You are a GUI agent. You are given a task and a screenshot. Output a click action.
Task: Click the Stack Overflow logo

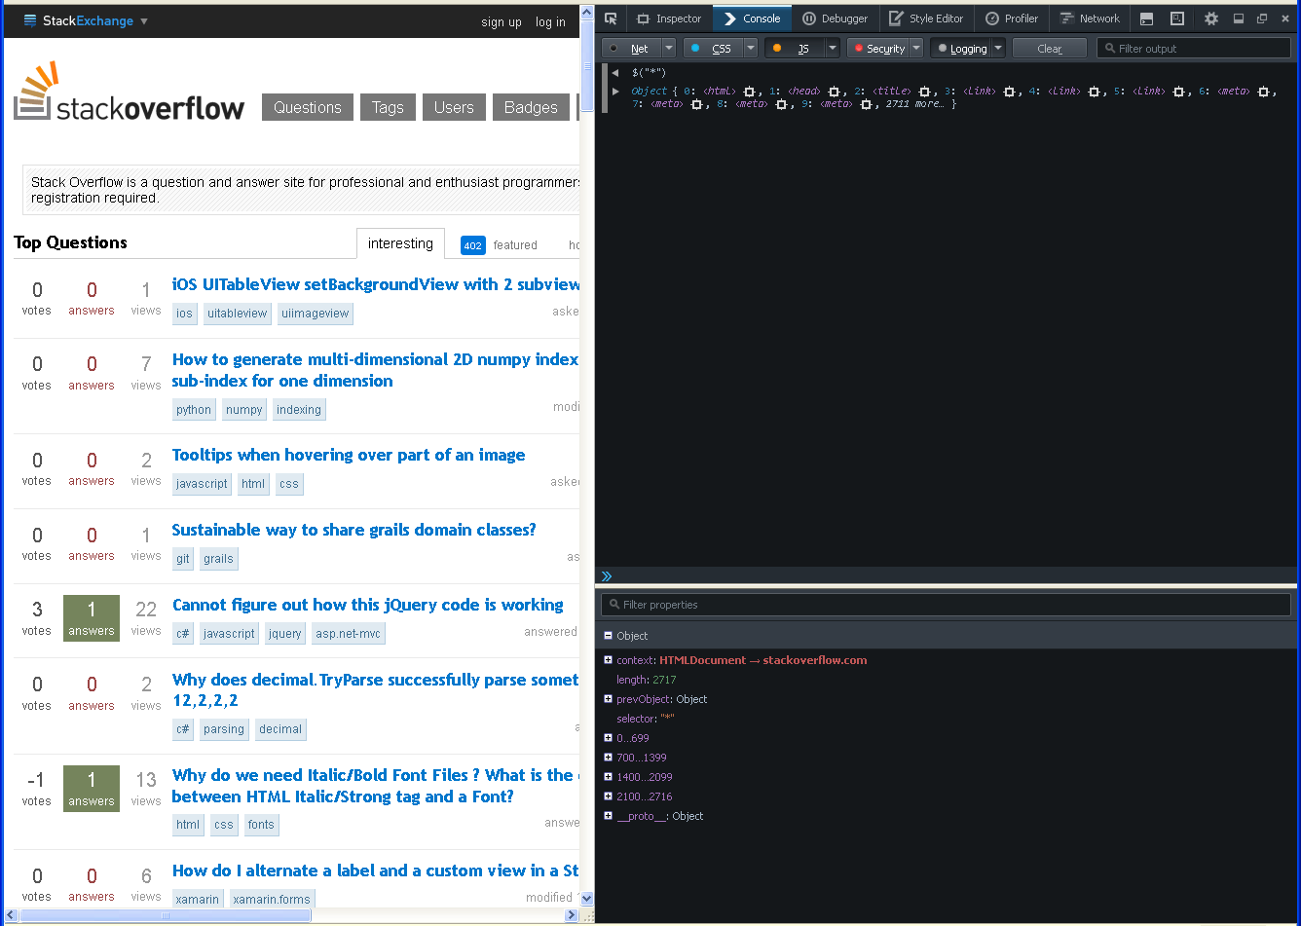(x=129, y=92)
